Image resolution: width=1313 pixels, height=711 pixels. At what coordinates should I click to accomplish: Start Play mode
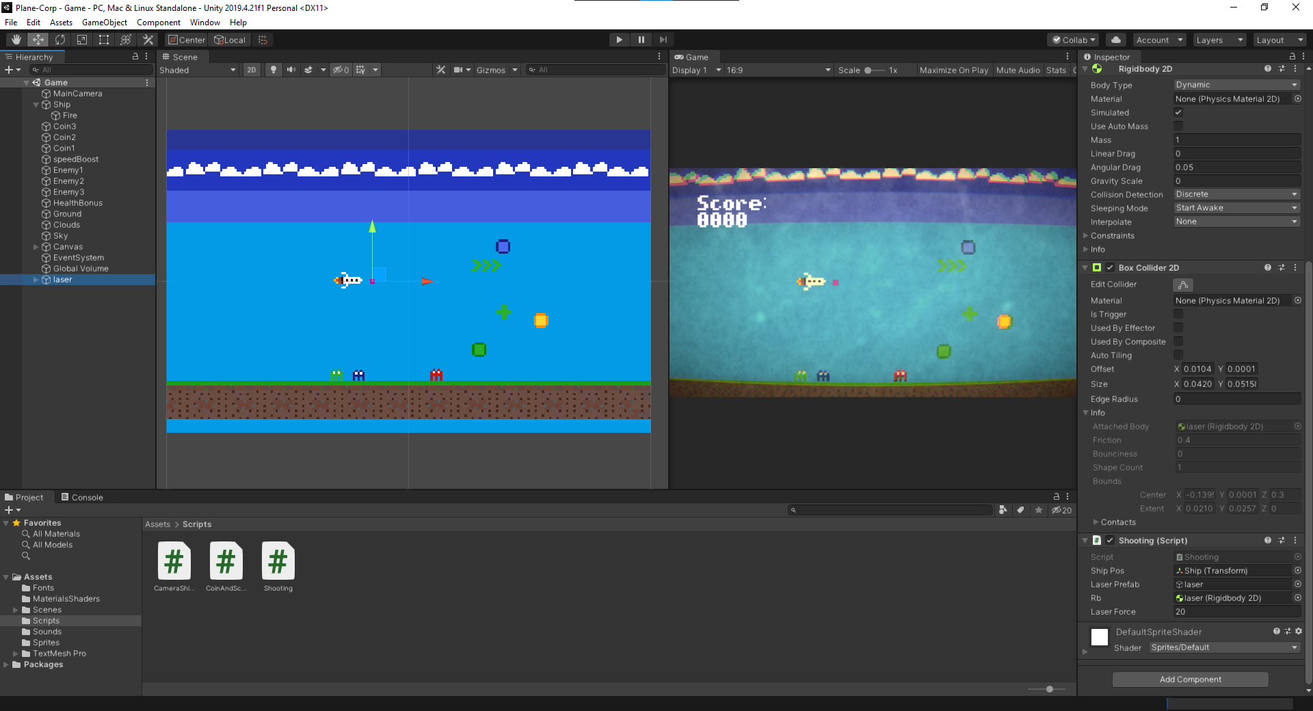coord(619,40)
